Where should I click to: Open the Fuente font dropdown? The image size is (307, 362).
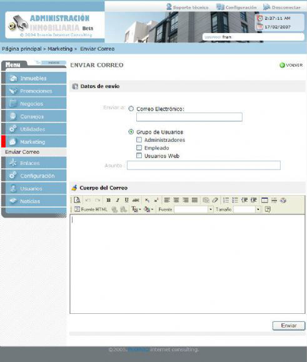210,209
